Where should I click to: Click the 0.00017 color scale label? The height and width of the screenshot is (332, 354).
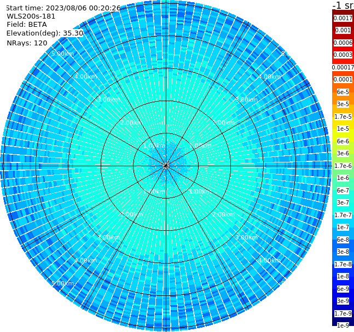343,67
